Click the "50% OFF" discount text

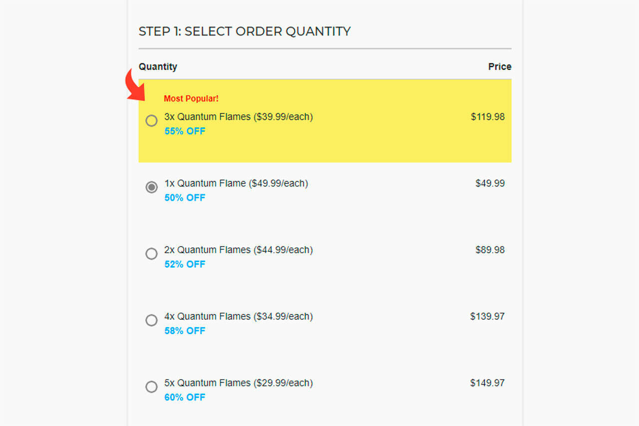[x=185, y=198]
